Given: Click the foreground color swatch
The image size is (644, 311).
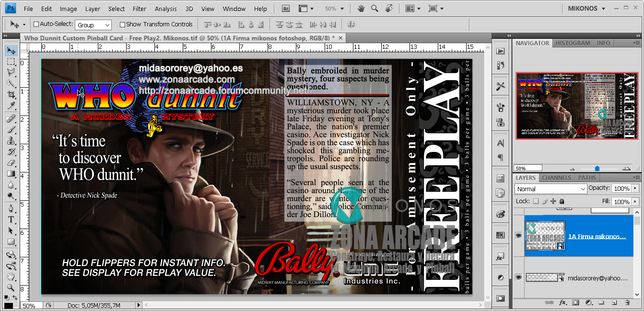Looking at the screenshot, I should pos(8,305).
